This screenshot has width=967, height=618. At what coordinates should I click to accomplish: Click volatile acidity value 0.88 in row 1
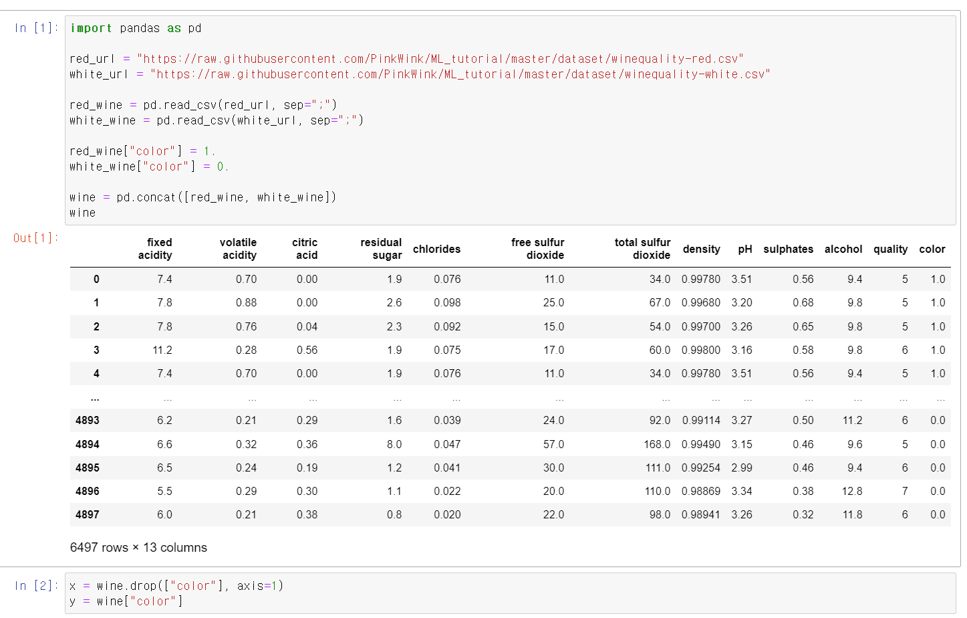pos(246,303)
